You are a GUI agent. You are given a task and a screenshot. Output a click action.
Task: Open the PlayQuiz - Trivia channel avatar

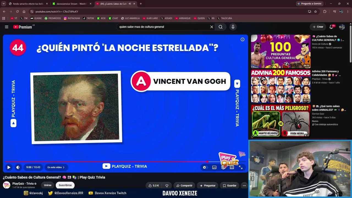point(7,185)
